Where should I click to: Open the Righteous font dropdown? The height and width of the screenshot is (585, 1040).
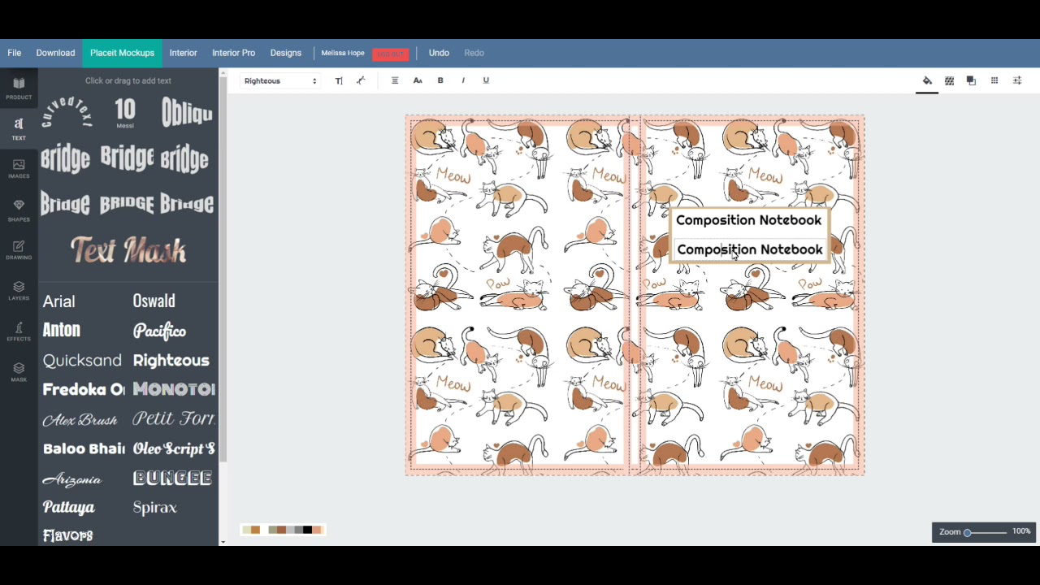(x=280, y=80)
